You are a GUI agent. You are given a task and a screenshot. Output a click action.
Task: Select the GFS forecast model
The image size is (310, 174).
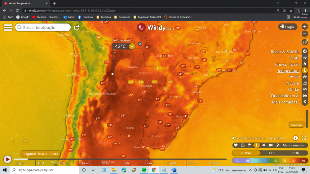click(272, 153)
